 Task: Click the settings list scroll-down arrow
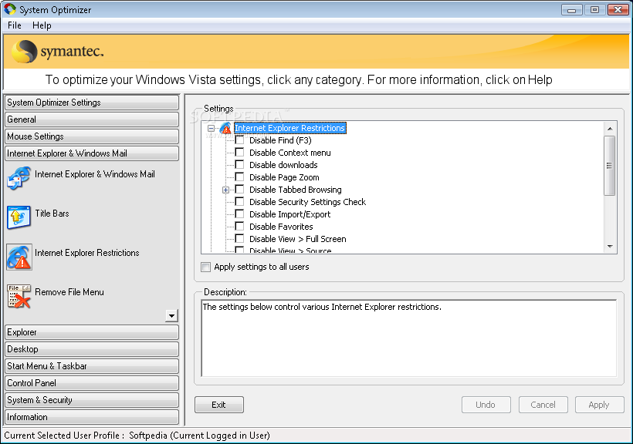[x=610, y=247]
